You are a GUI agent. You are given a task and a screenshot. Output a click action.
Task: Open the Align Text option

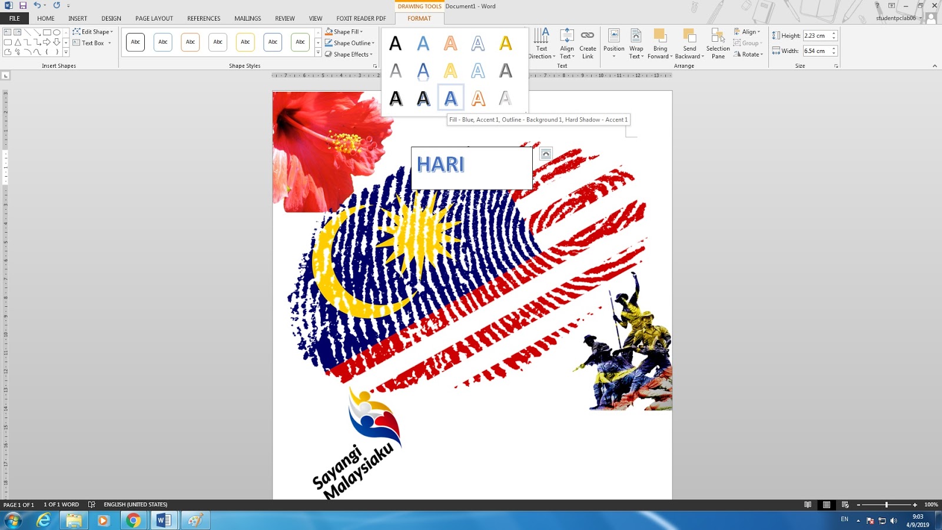[x=567, y=44]
